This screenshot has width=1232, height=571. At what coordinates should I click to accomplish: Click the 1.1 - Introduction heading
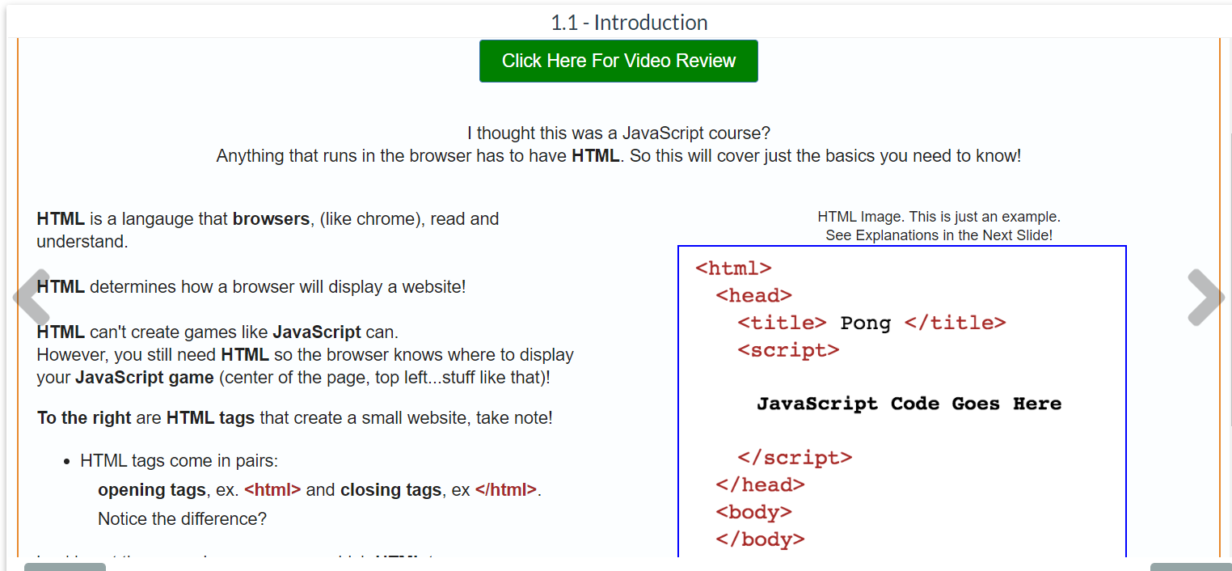(629, 23)
